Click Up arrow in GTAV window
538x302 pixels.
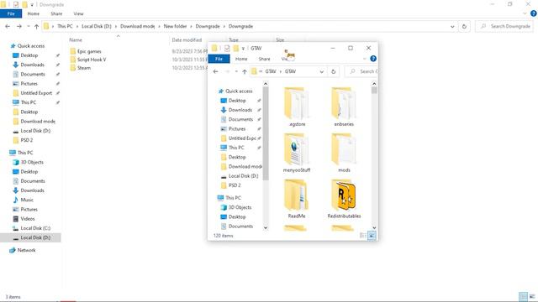245,71
